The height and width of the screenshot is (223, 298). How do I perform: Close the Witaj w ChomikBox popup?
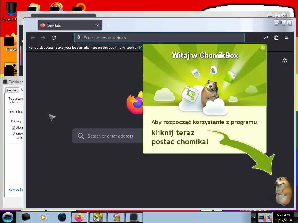(262, 48)
